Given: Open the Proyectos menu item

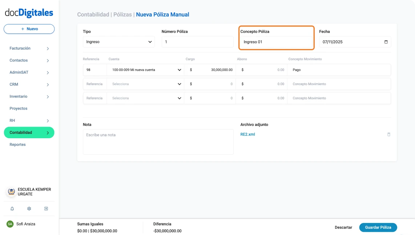Looking at the screenshot, I should coord(19,108).
